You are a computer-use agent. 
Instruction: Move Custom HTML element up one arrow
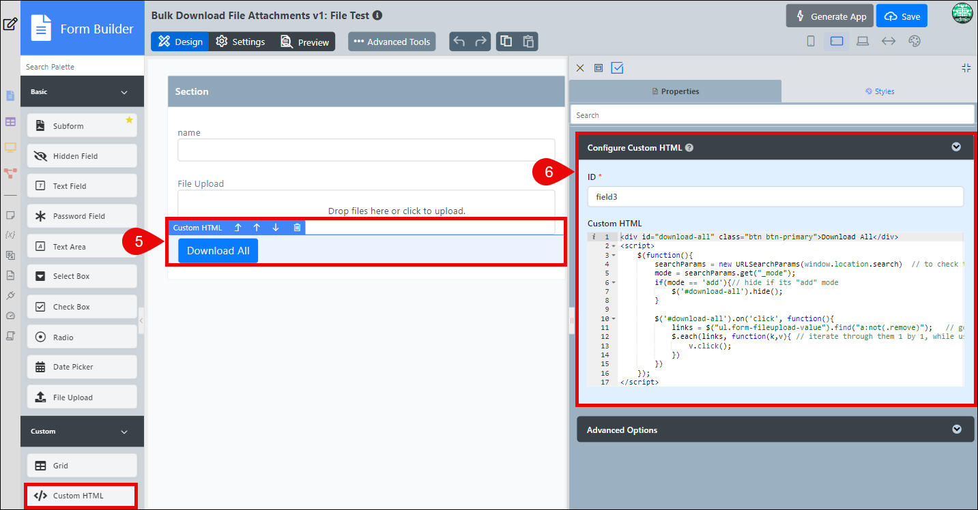coord(257,228)
